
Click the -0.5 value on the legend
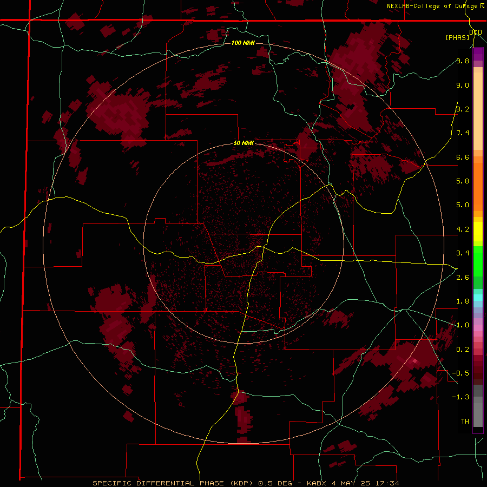460,373
